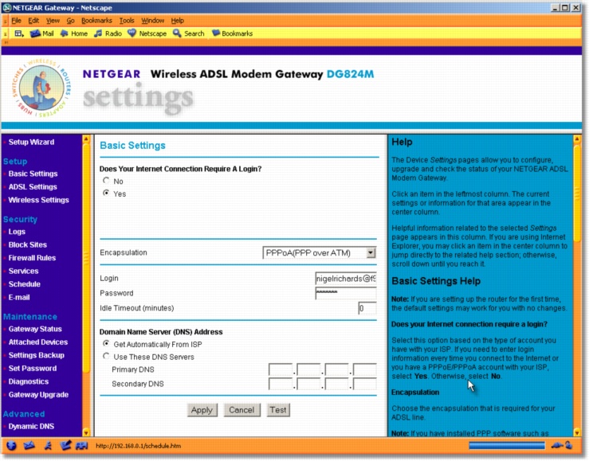Open Firewall Rules link
The height and width of the screenshot is (461, 589).
pyautogui.click(x=32, y=258)
